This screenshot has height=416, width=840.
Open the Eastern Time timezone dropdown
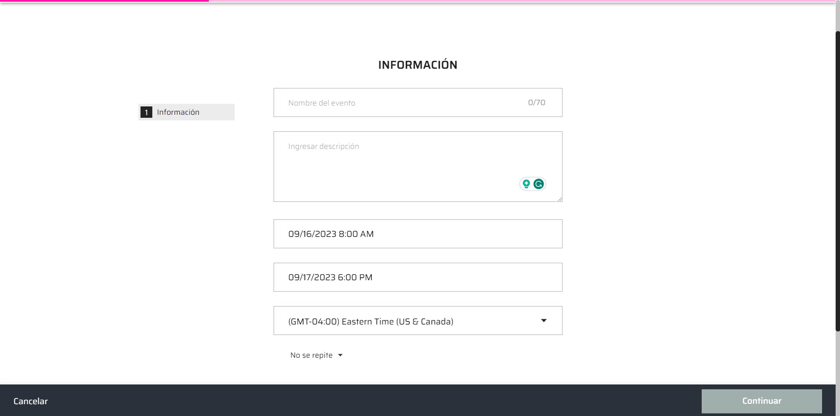click(x=418, y=321)
